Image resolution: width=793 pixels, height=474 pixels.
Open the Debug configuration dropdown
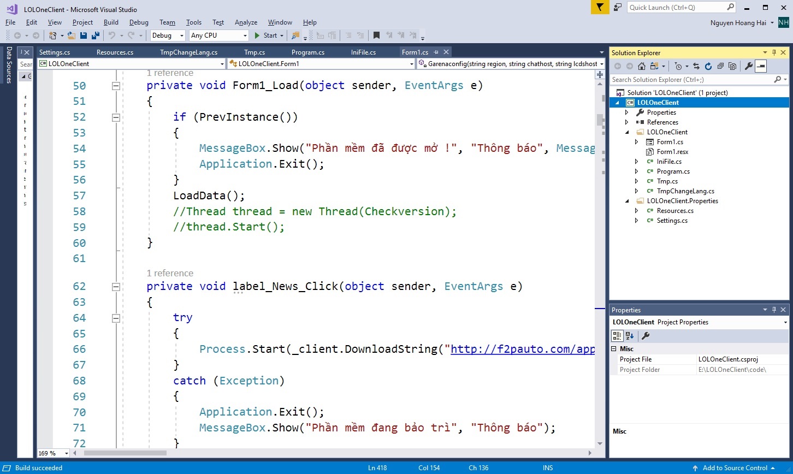168,35
